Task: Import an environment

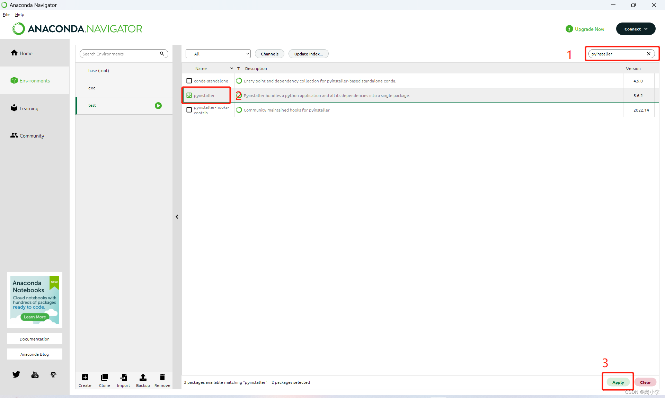Action: click(x=124, y=380)
